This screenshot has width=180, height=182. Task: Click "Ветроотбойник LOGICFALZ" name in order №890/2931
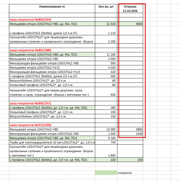tap(52, 116)
